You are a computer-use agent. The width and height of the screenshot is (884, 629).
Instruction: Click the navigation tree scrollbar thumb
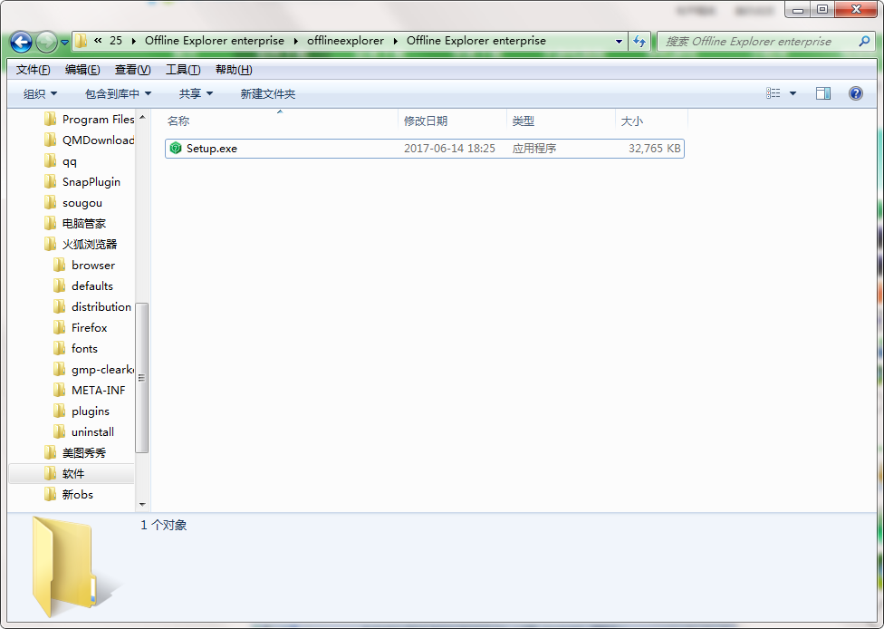coord(142,378)
